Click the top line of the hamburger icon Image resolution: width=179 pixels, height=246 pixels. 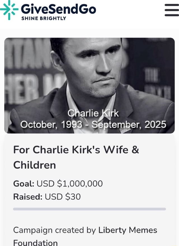172,5
